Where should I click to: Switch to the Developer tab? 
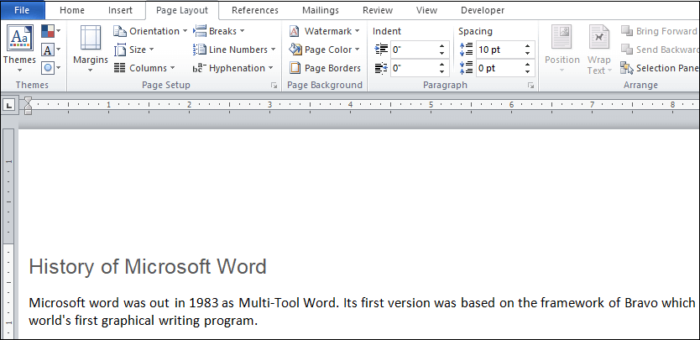pyautogui.click(x=483, y=10)
